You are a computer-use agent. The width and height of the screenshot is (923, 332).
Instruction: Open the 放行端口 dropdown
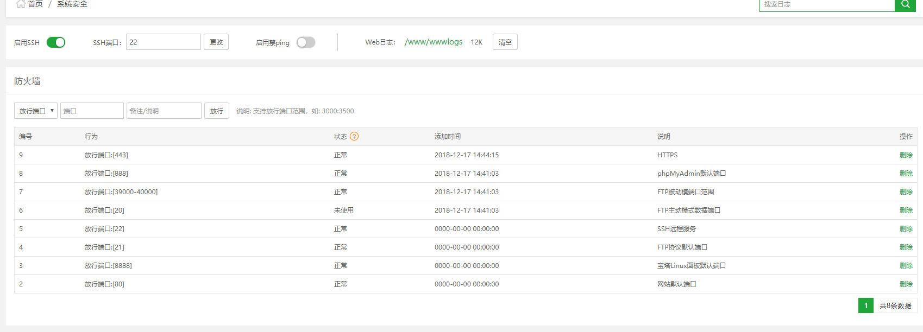pyautogui.click(x=36, y=111)
